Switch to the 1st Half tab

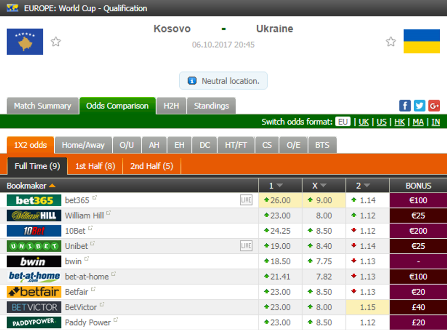(95, 166)
